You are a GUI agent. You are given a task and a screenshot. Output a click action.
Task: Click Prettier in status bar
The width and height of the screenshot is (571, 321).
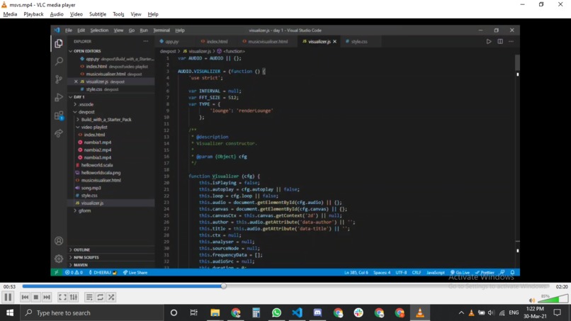click(485, 273)
